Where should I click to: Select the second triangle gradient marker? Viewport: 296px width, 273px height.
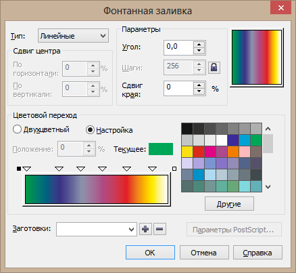click(x=59, y=169)
